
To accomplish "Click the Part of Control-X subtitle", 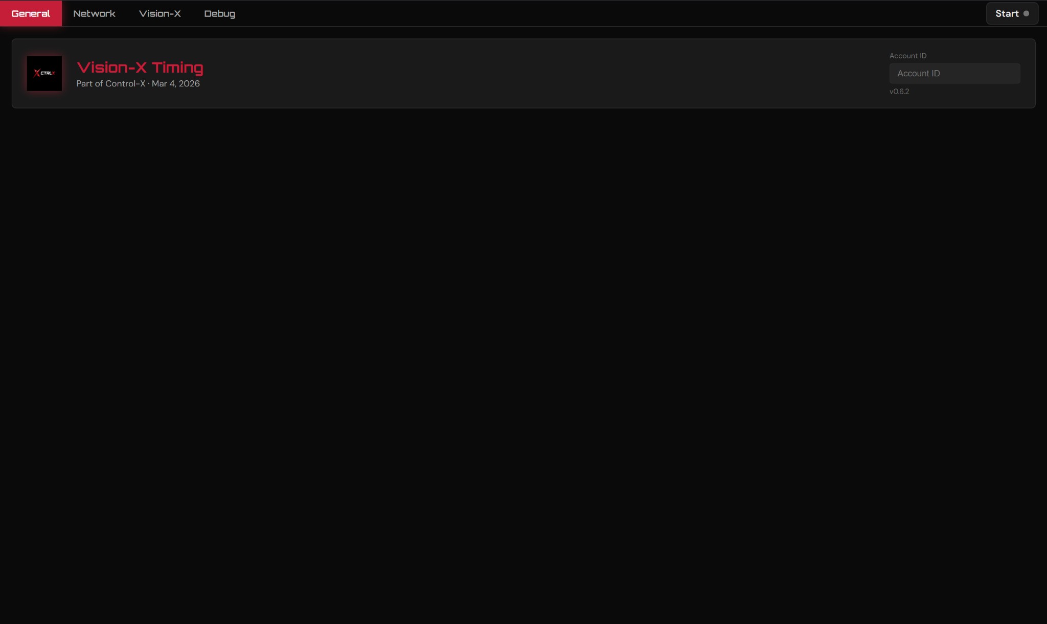I will (110, 84).
